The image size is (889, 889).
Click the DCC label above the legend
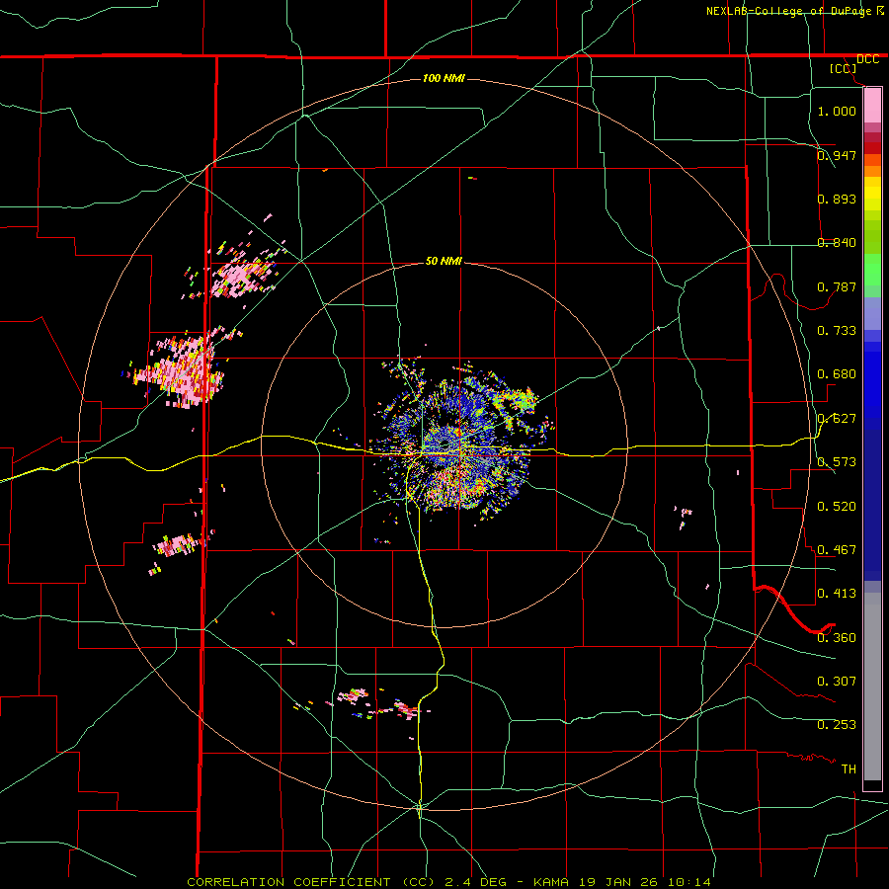(867, 59)
